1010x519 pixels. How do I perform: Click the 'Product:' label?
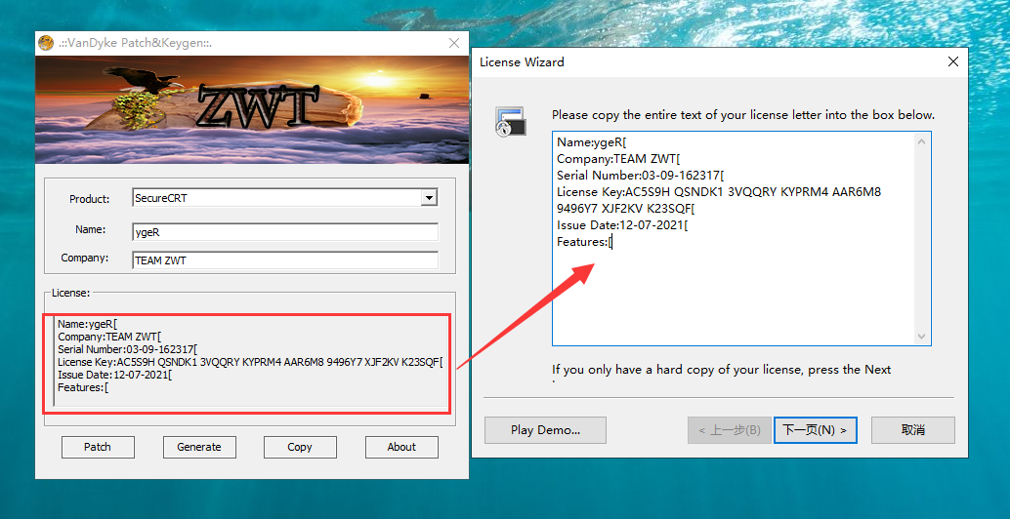coord(90,199)
